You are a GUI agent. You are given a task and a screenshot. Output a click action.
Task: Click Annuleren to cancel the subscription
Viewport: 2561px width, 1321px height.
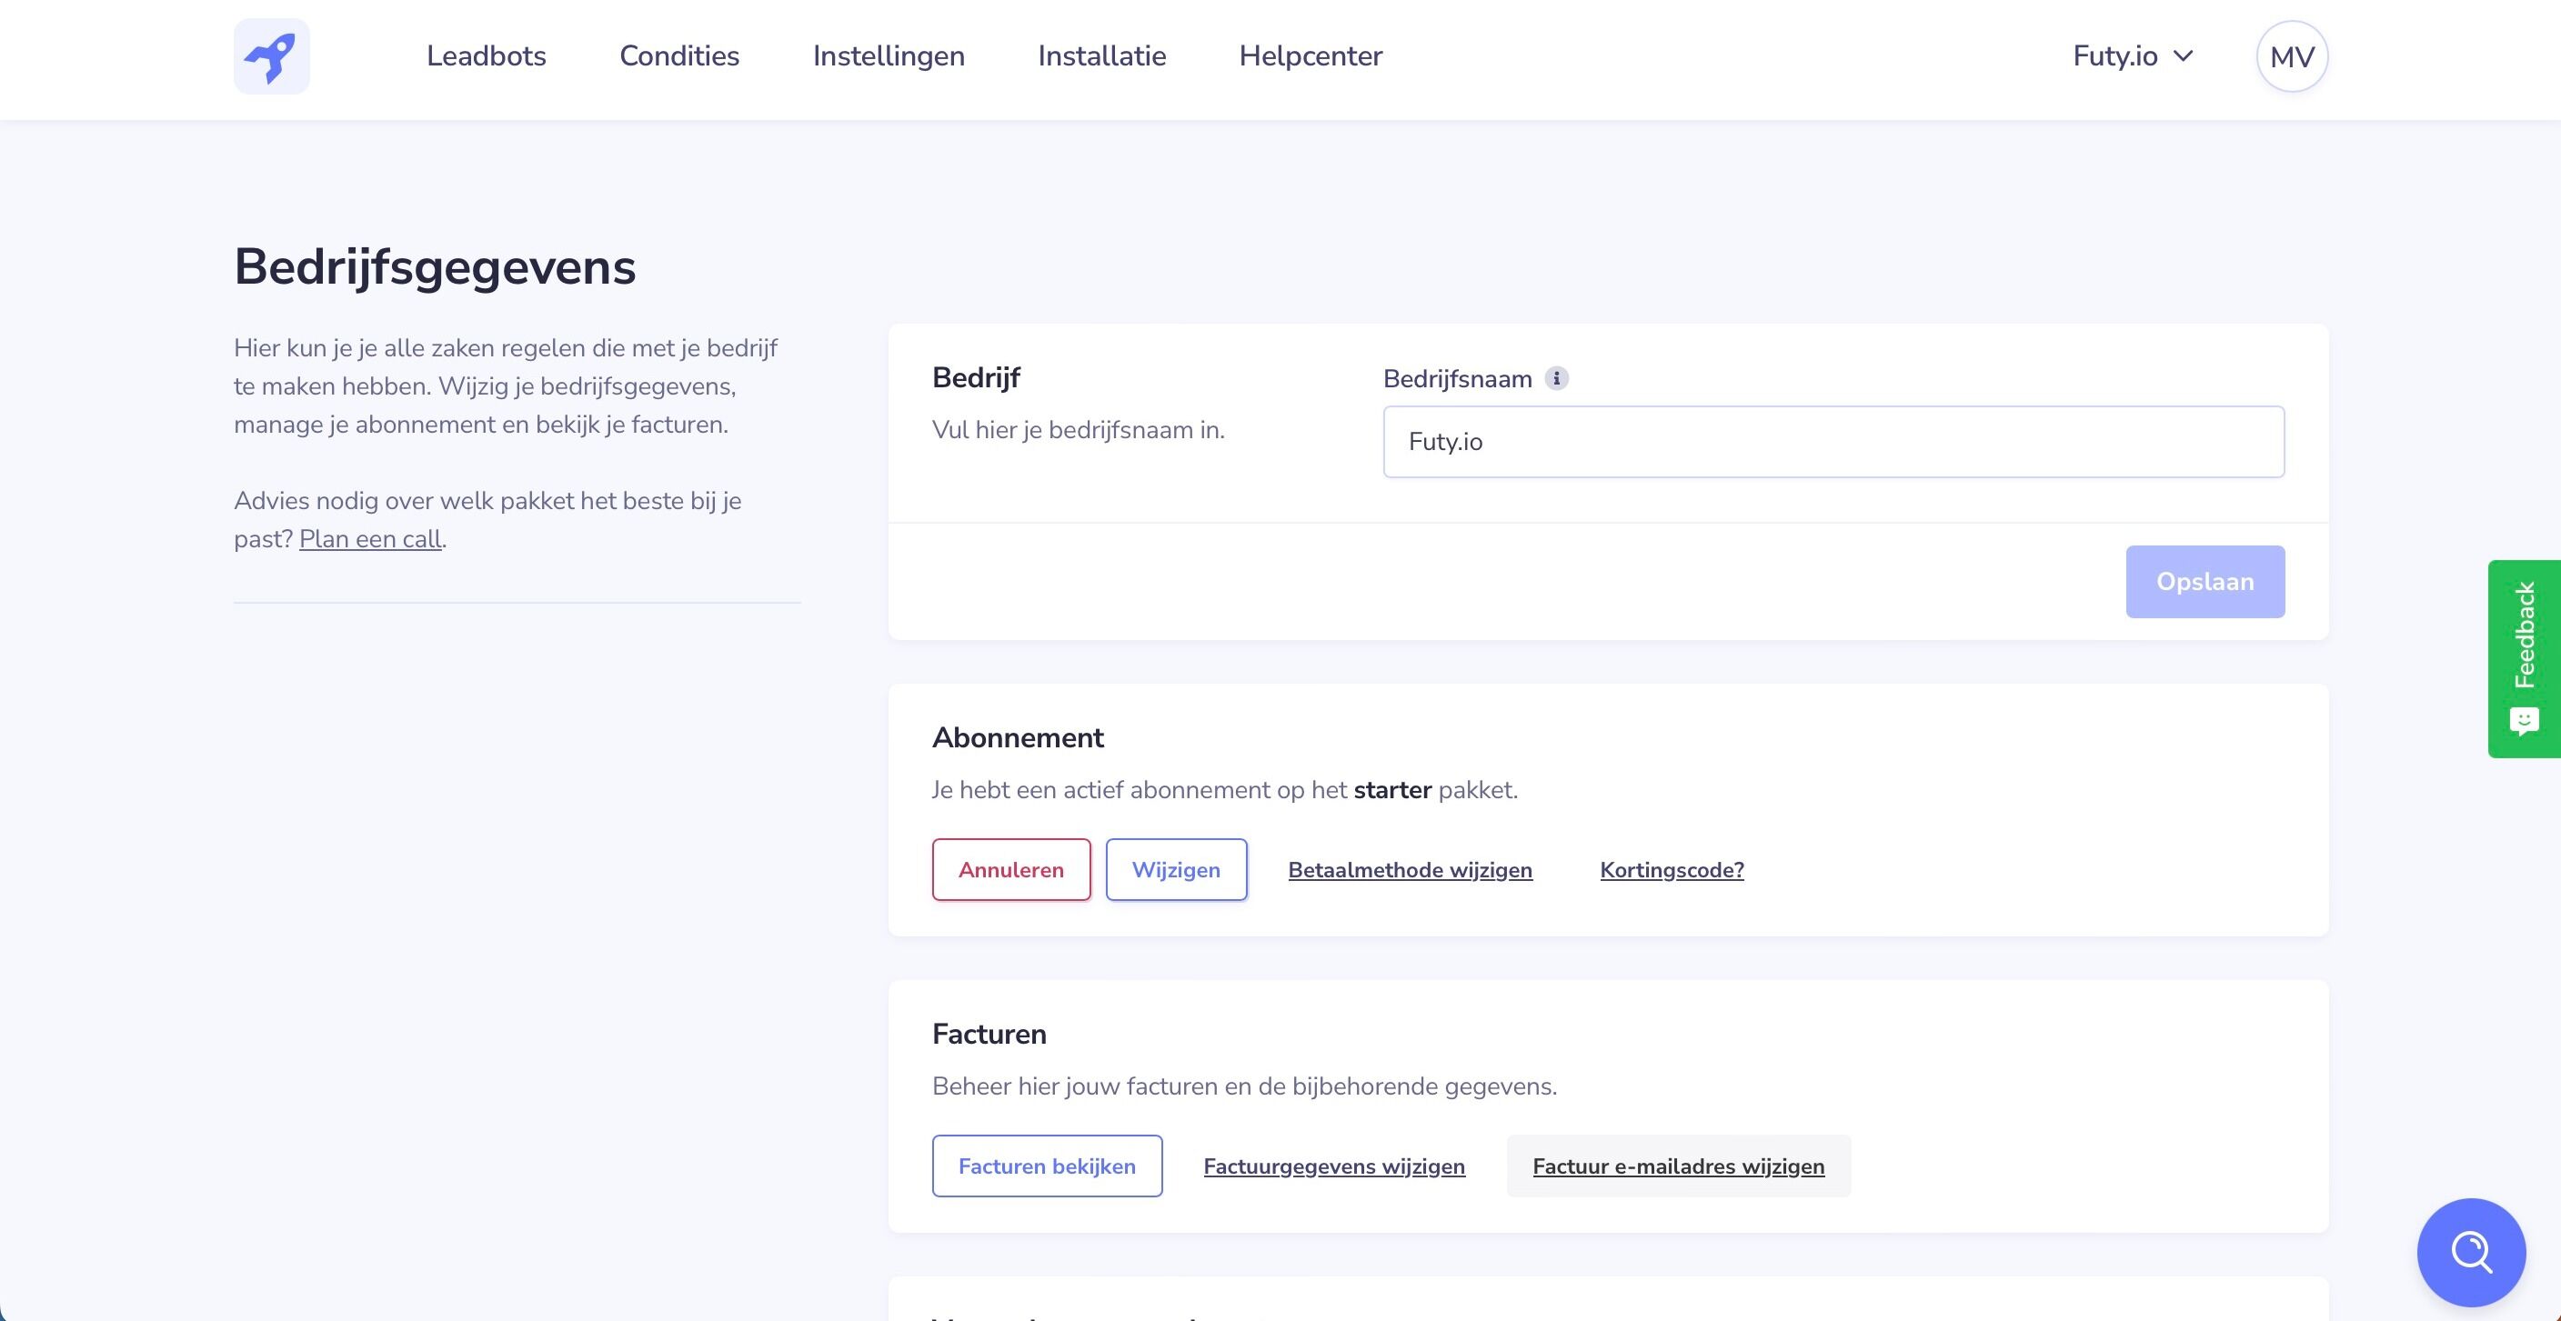tap(1010, 869)
